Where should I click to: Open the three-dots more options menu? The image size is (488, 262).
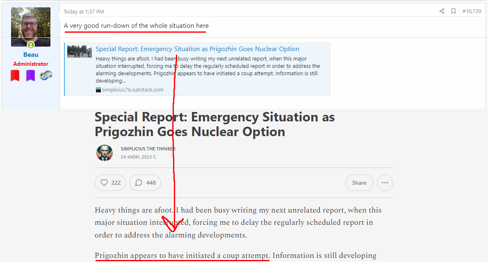coord(385,183)
